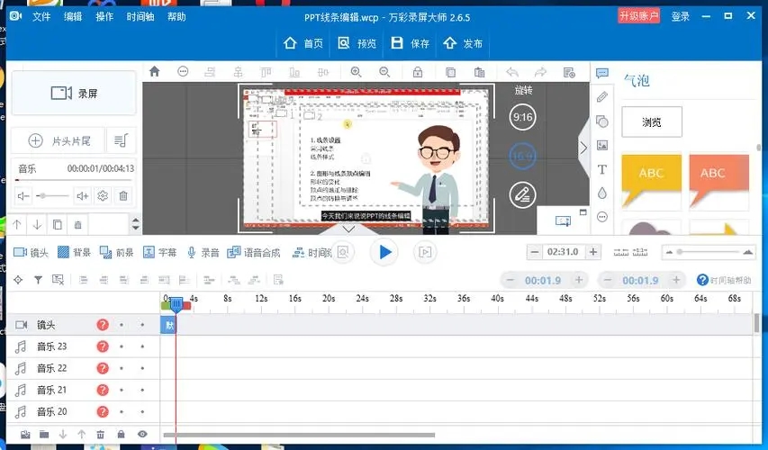Viewport: 768px width, 450px height.
Task: Open the 时间轴 menu
Action: point(140,16)
